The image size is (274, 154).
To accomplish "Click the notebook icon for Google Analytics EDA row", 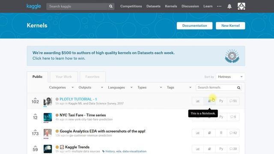I will coord(209,133).
